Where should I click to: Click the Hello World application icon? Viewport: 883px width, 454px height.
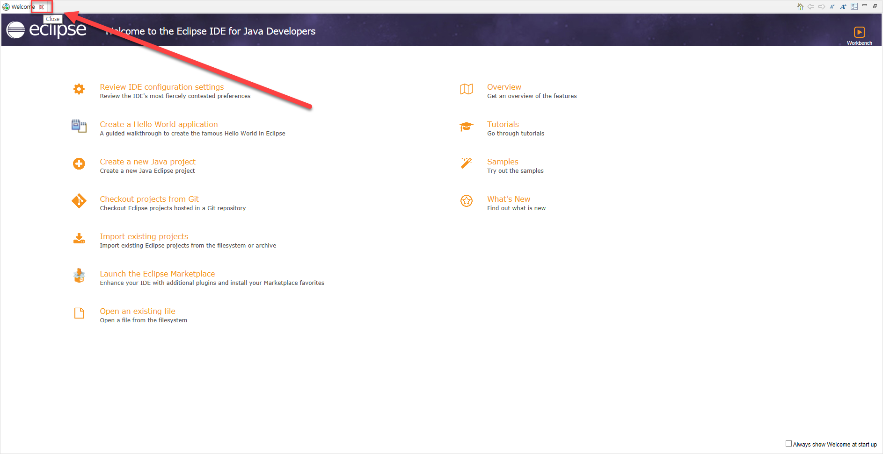click(x=79, y=126)
